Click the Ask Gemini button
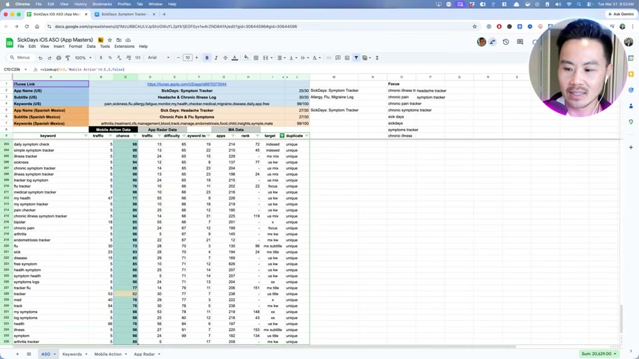Screen dimensions: 639x359 point(621,14)
